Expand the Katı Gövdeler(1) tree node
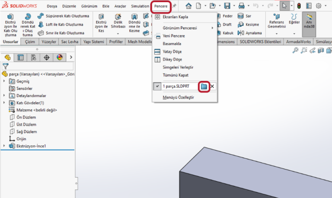This screenshot has width=332, height=198. pos(4,103)
